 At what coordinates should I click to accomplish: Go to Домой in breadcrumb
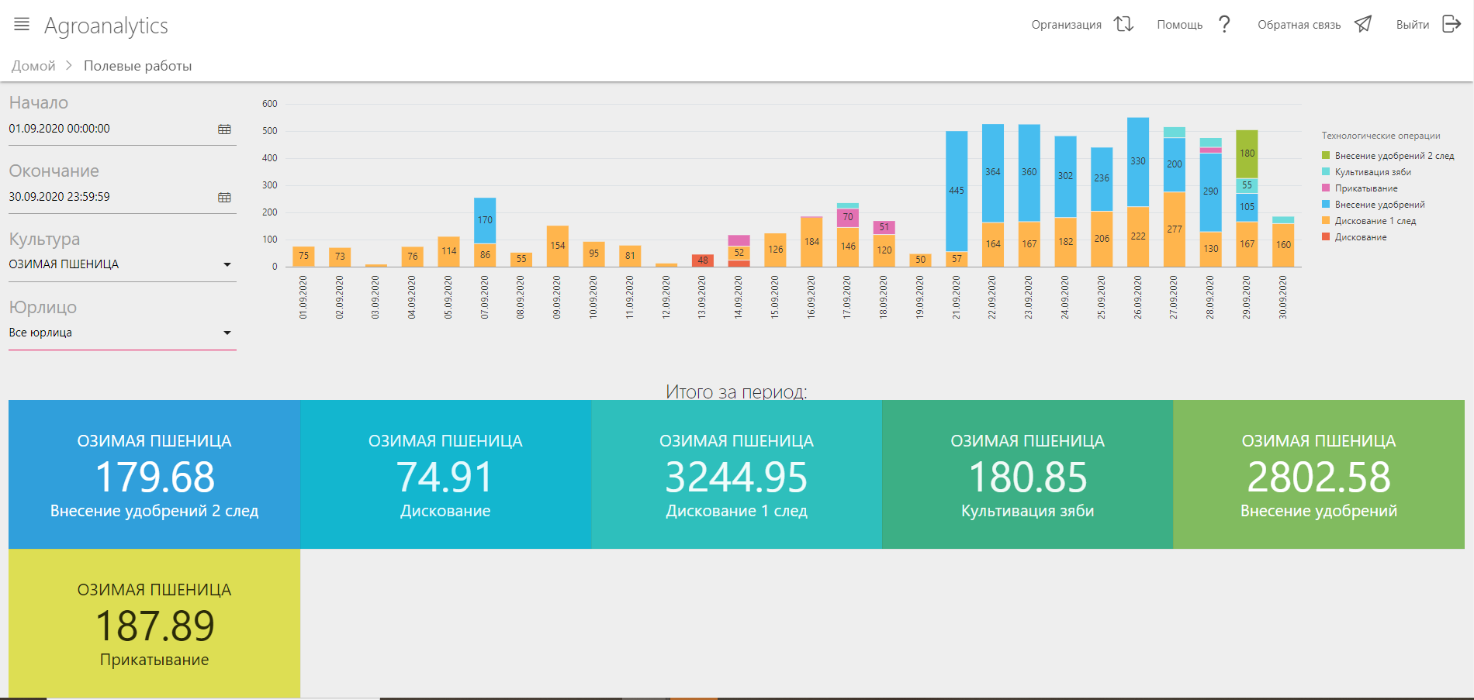click(33, 66)
